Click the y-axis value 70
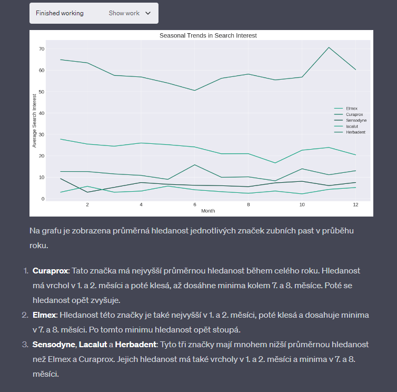Image resolution: width=397 pixels, height=392 pixels. click(x=42, y=49)
